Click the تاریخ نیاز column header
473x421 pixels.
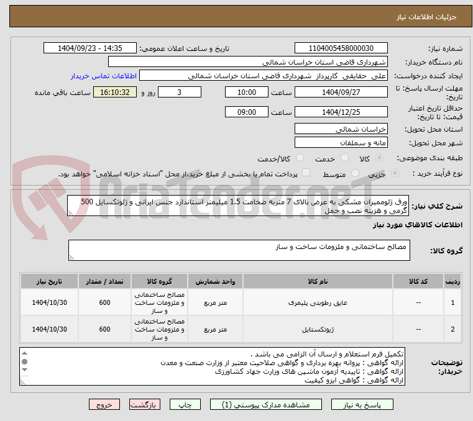point(49,281)
